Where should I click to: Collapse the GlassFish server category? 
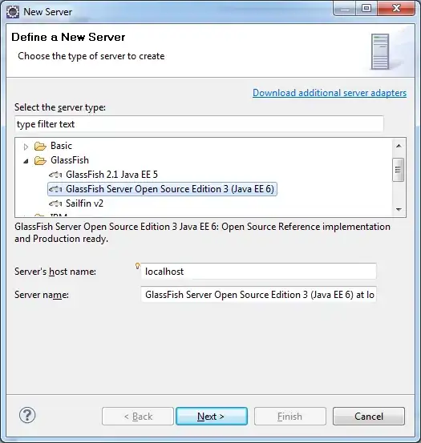(x=26, y=161)
